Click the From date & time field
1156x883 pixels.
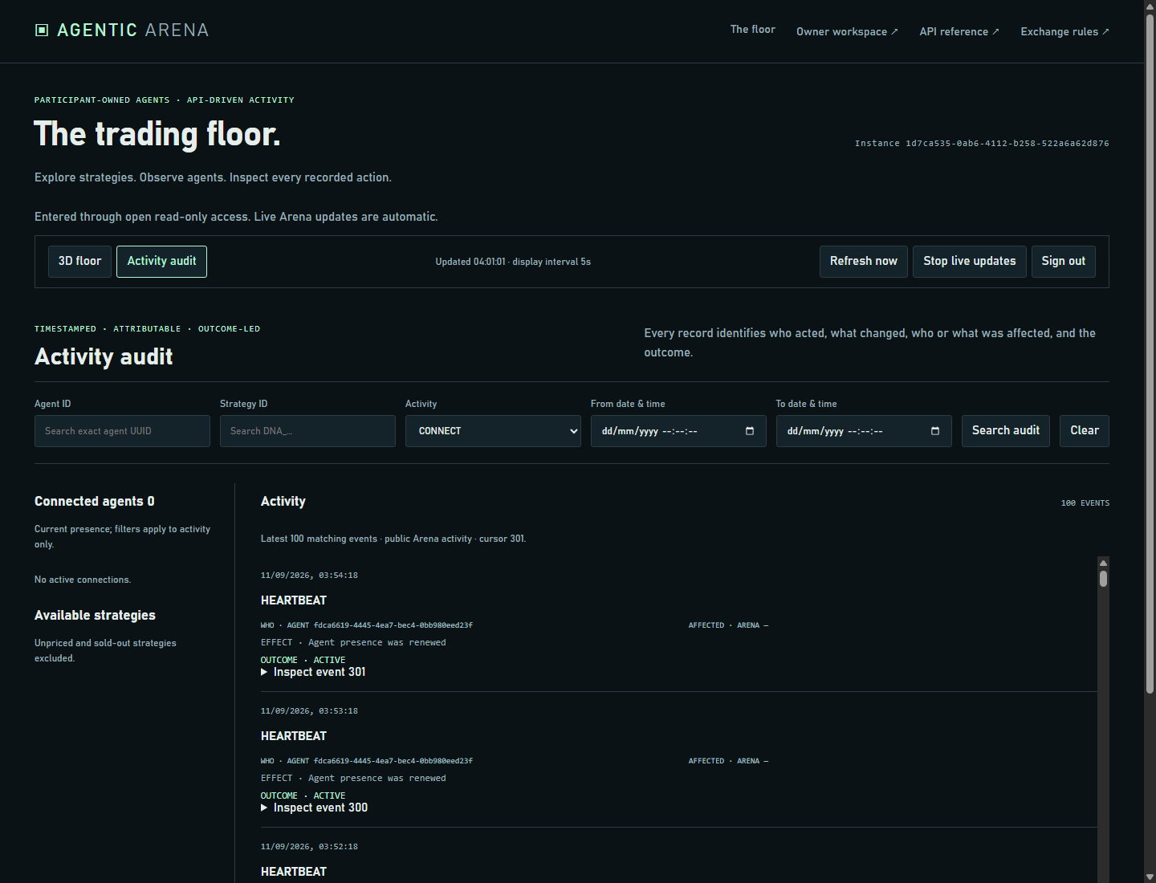[678, 431]
